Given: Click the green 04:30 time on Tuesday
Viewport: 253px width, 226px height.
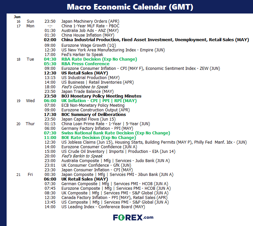Looking at the screenshot, I should coord(50,59).
